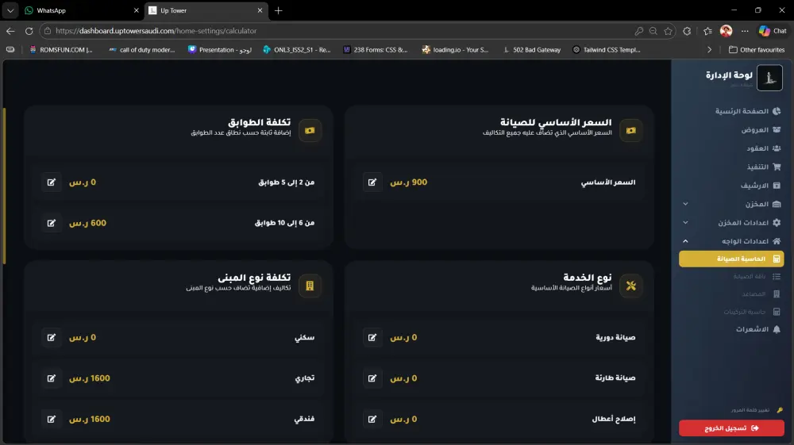Open the browser settings and more menu
Image resolution: width=794 pixels, height=445 pixels.
coord(745,31)
